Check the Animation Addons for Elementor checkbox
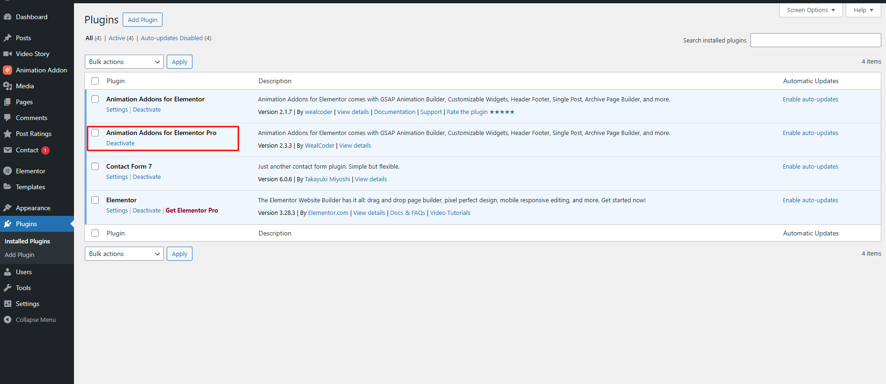This screenshot has width=886, height=384. [x=95, y=99]
